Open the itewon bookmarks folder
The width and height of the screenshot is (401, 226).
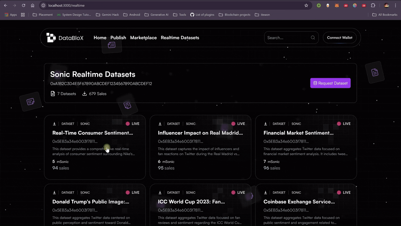[x=263, y=15]
